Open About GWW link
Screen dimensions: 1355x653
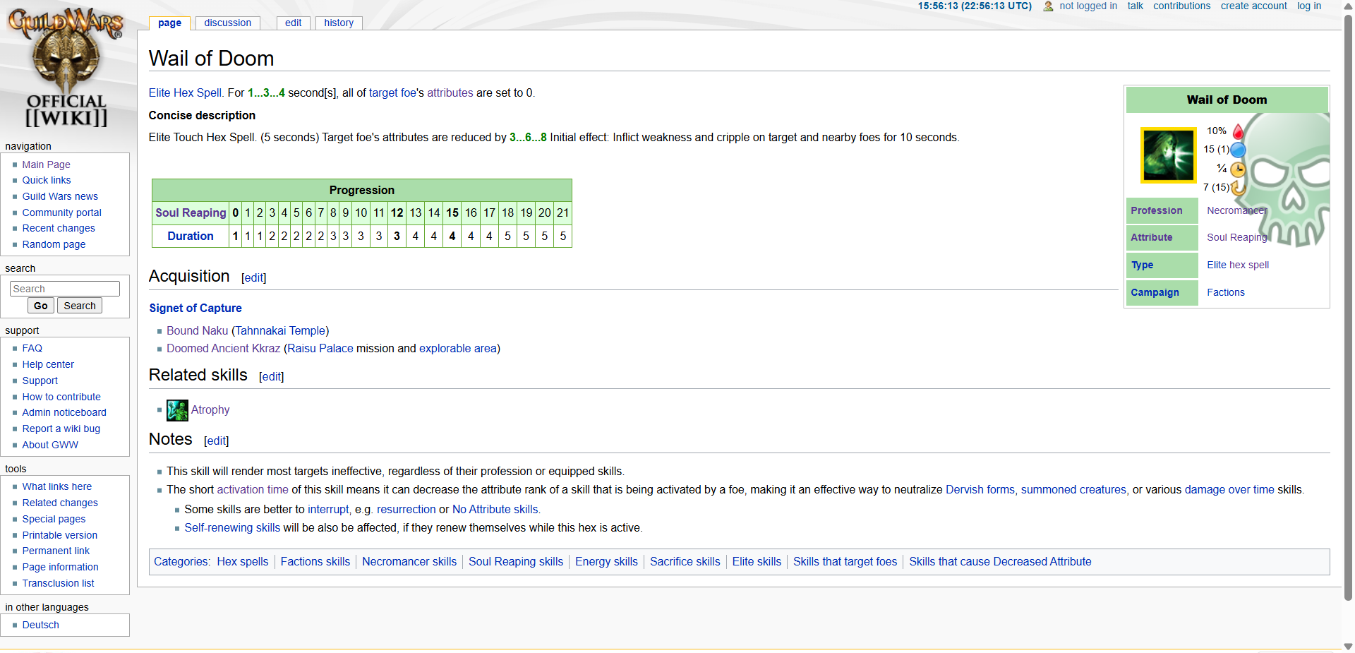[50, 445]
